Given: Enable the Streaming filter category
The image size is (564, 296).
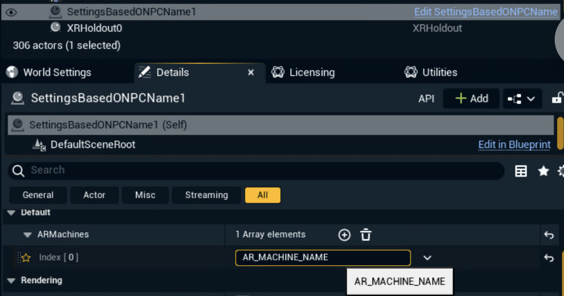Looking at the screenshot, I should tap(206, 195).
